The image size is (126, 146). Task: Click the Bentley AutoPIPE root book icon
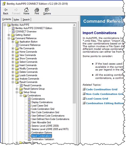(9, 25)
